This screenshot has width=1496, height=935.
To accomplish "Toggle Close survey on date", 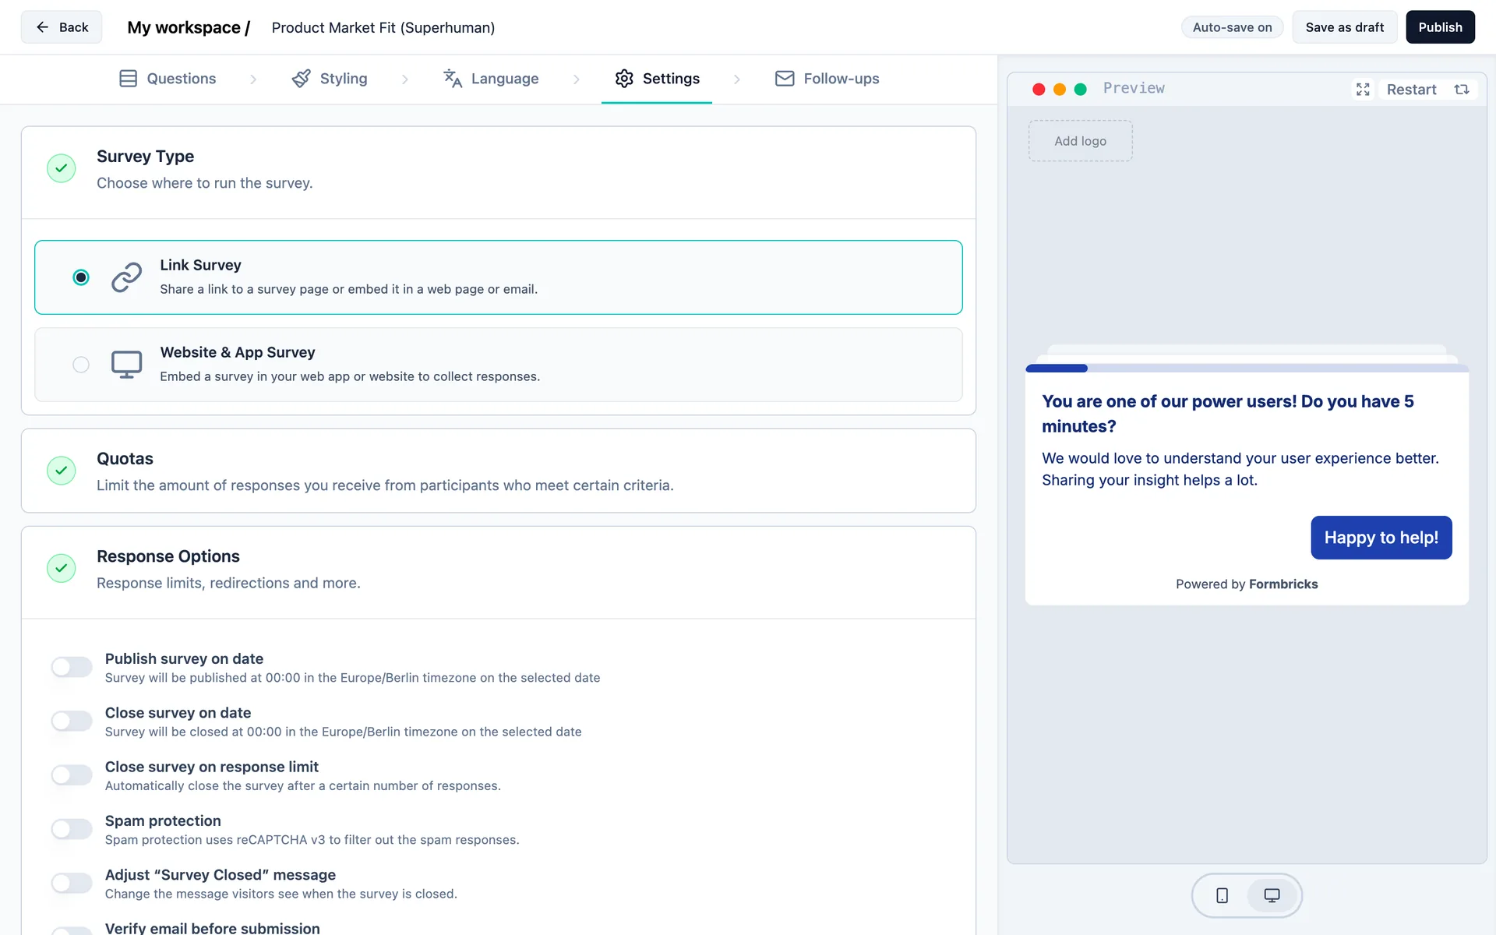I will [72, 721].
